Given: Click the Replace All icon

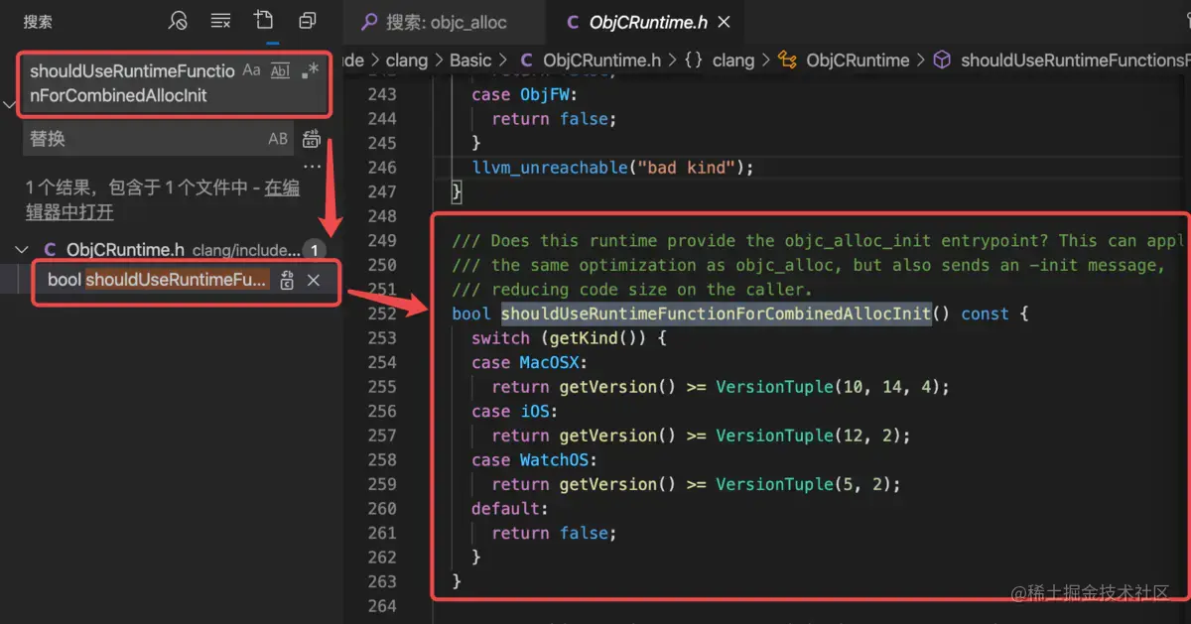Looking at the screenshot, I should 312,139.
